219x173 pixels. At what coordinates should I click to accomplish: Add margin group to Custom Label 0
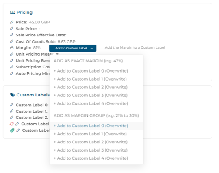[91, 126]
